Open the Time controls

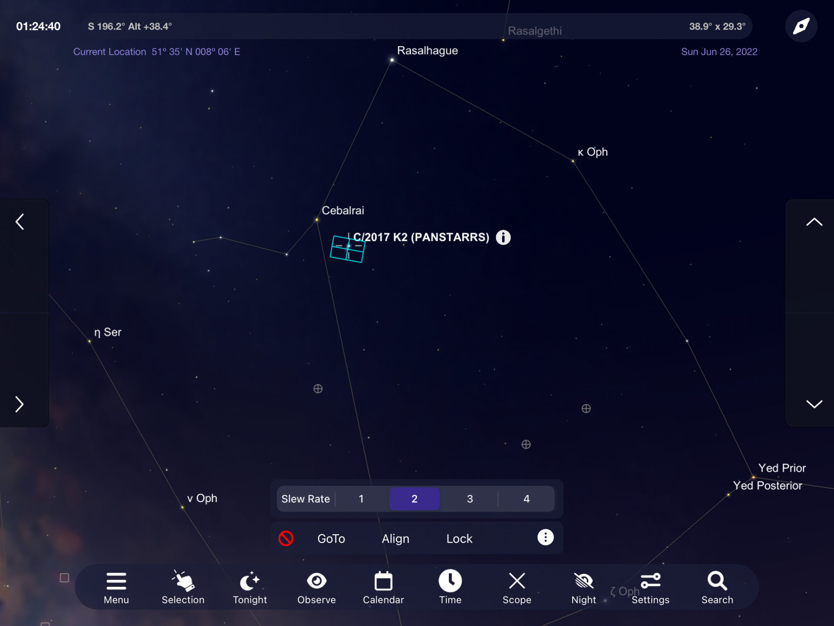[x=450, y=588]
